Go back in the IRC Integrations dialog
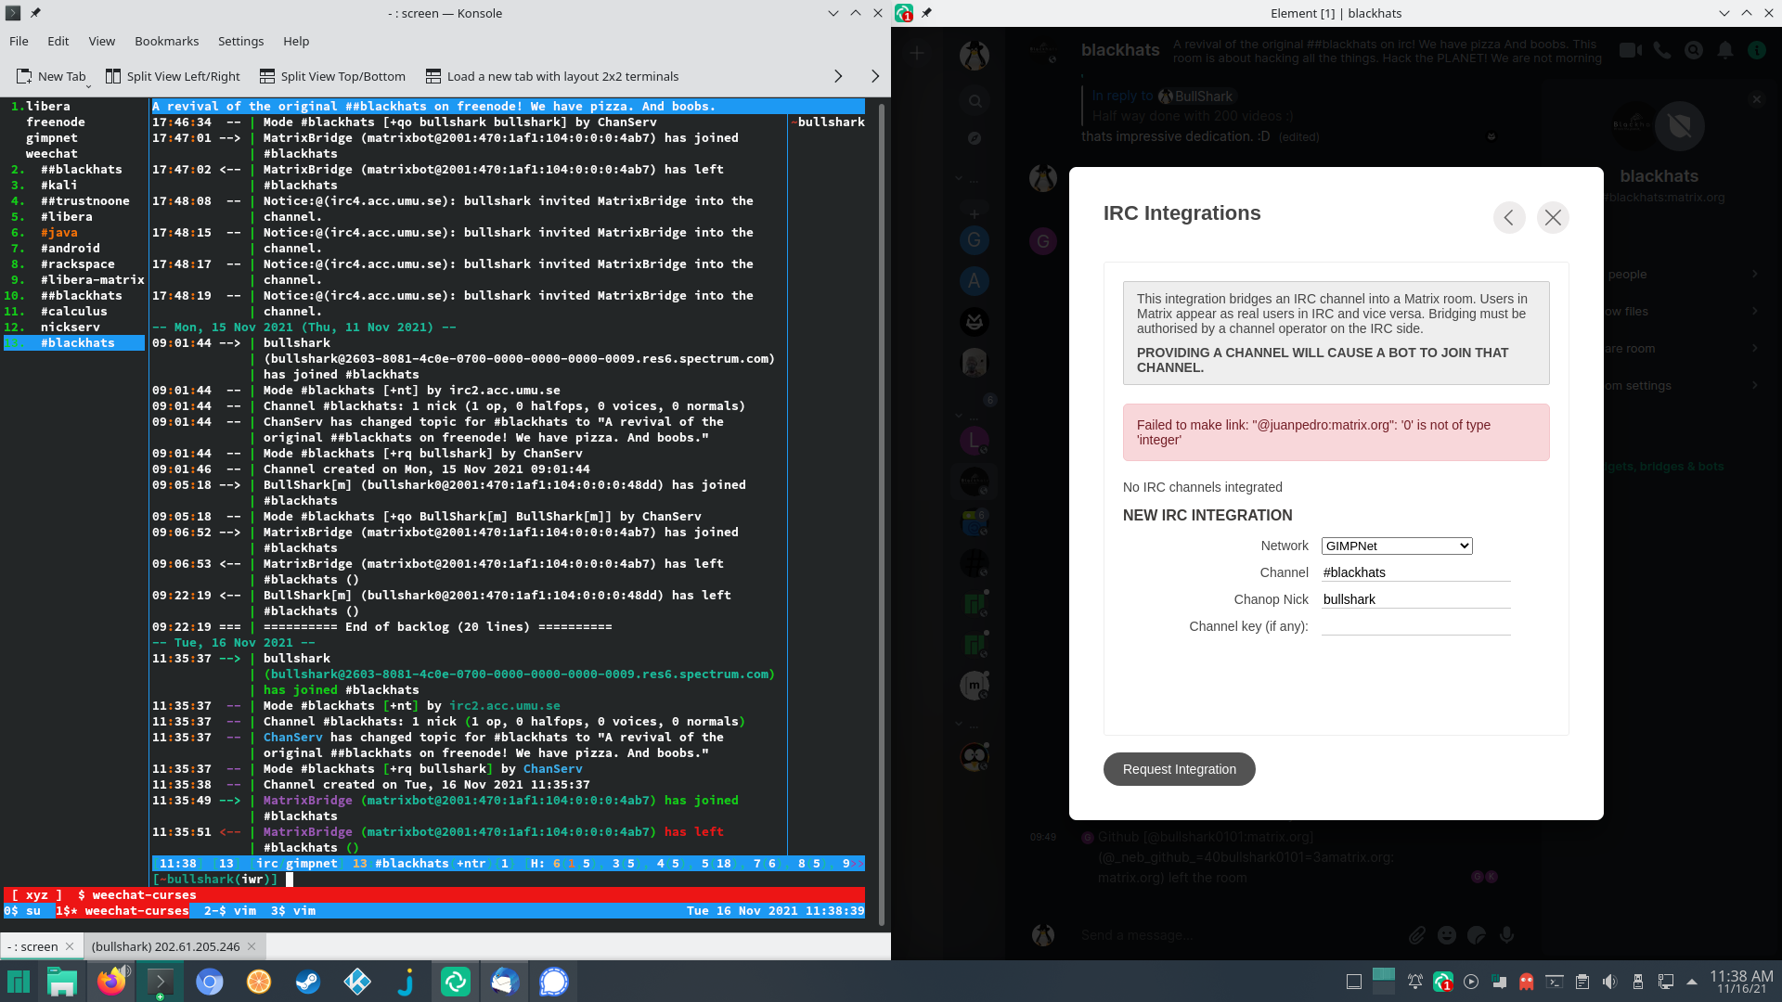This screenshot has width=1782, height=1002. tap(1509, 217)
